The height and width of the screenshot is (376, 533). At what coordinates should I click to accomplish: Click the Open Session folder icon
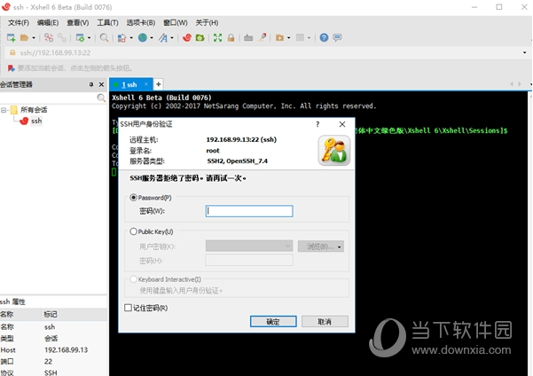pos(24,38)
